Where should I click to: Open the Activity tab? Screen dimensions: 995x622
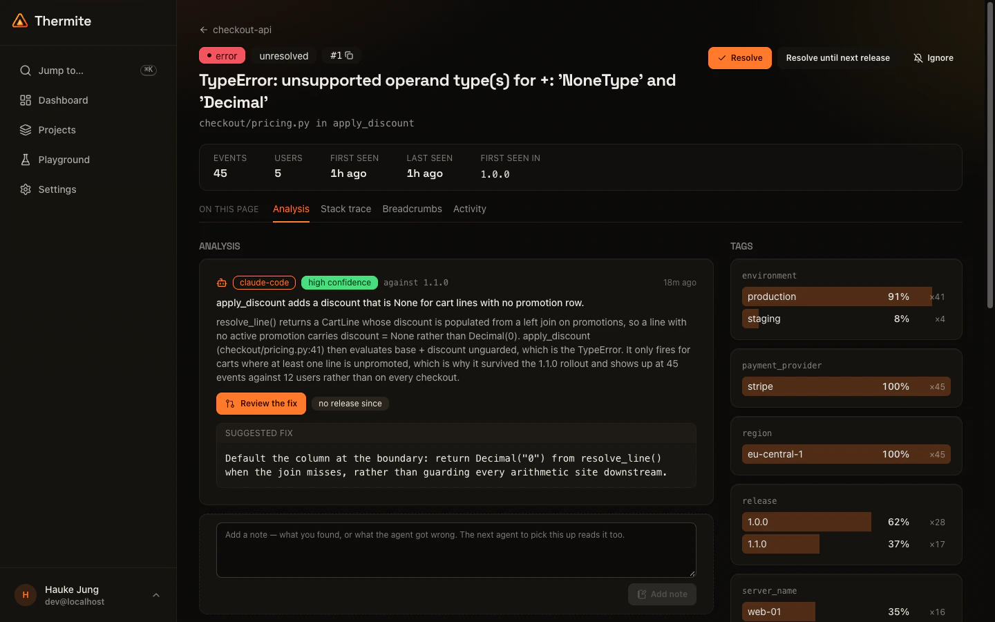click(470, 209)
